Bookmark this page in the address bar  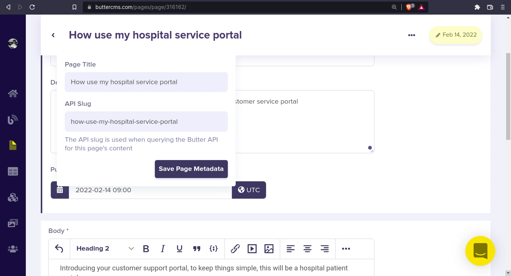[x=74, y=7]
